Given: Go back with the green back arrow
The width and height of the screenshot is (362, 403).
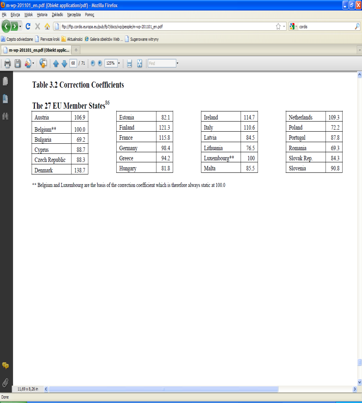Looking at the screenshot, I should (x=6, y=26).
